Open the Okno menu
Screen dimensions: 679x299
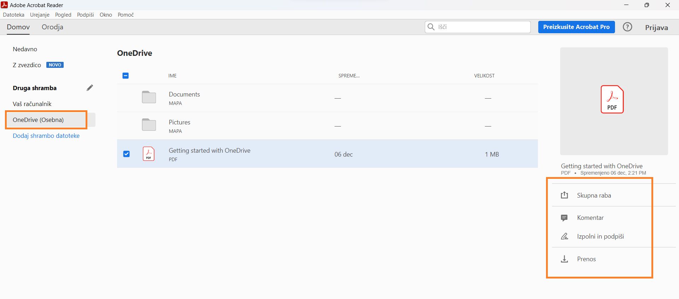(x=106, y=15)
